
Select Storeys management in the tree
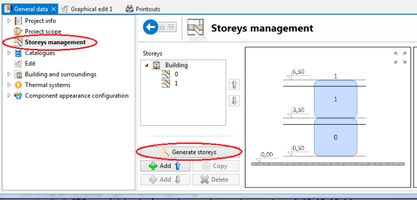tap(55, 42)
